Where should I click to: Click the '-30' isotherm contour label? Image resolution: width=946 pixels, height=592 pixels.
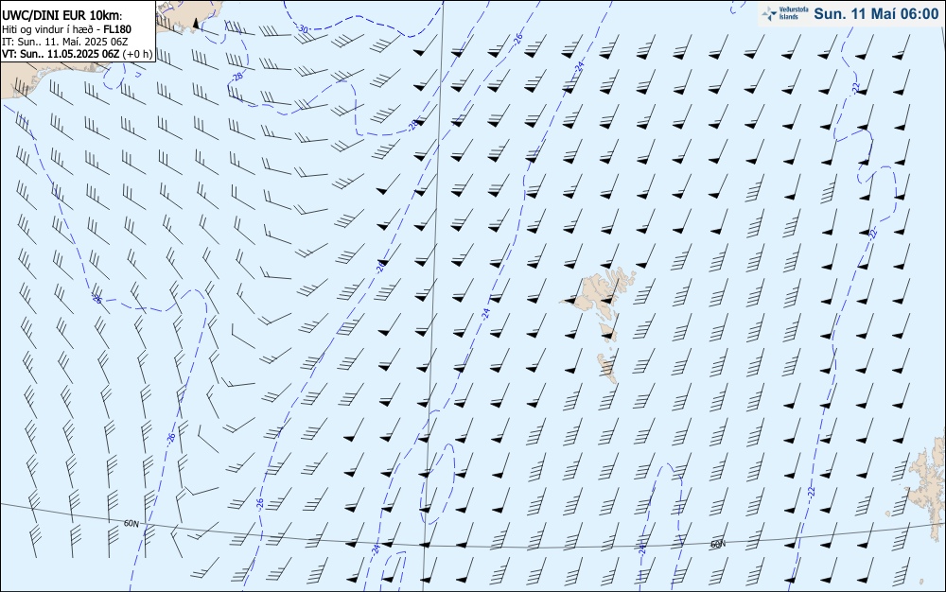click(x=303, y=28)
